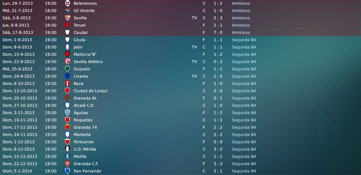Click the Sevilla club badge icon
The image size is (361, 175).
pos(67,18)
